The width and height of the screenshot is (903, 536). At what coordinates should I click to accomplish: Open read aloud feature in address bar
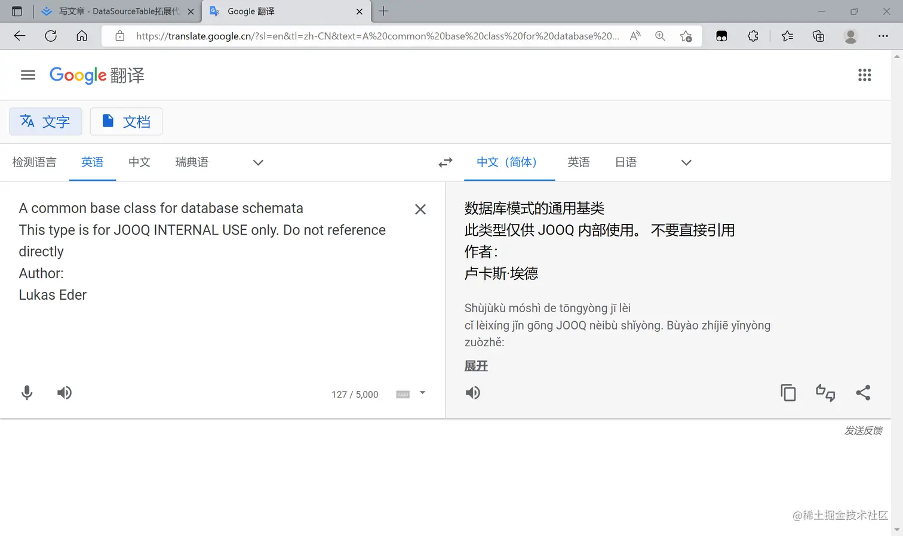coord(635,36)
